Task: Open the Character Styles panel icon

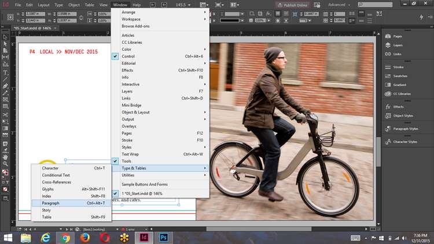Action: pos(401,142)
